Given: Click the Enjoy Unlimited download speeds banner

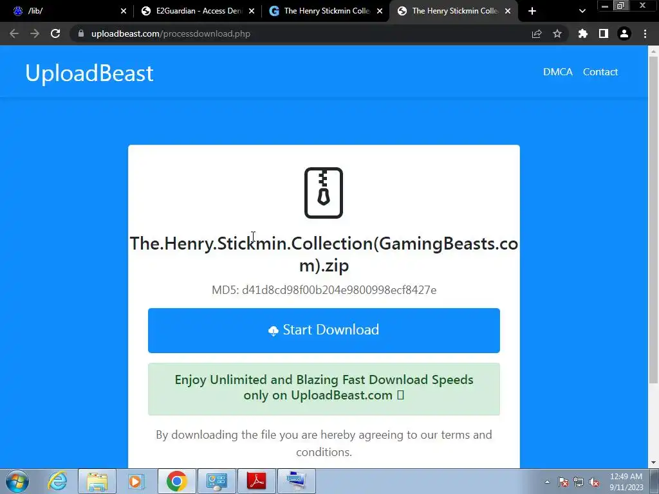Looking at the screenshot, I should click(x=324, y=389).
